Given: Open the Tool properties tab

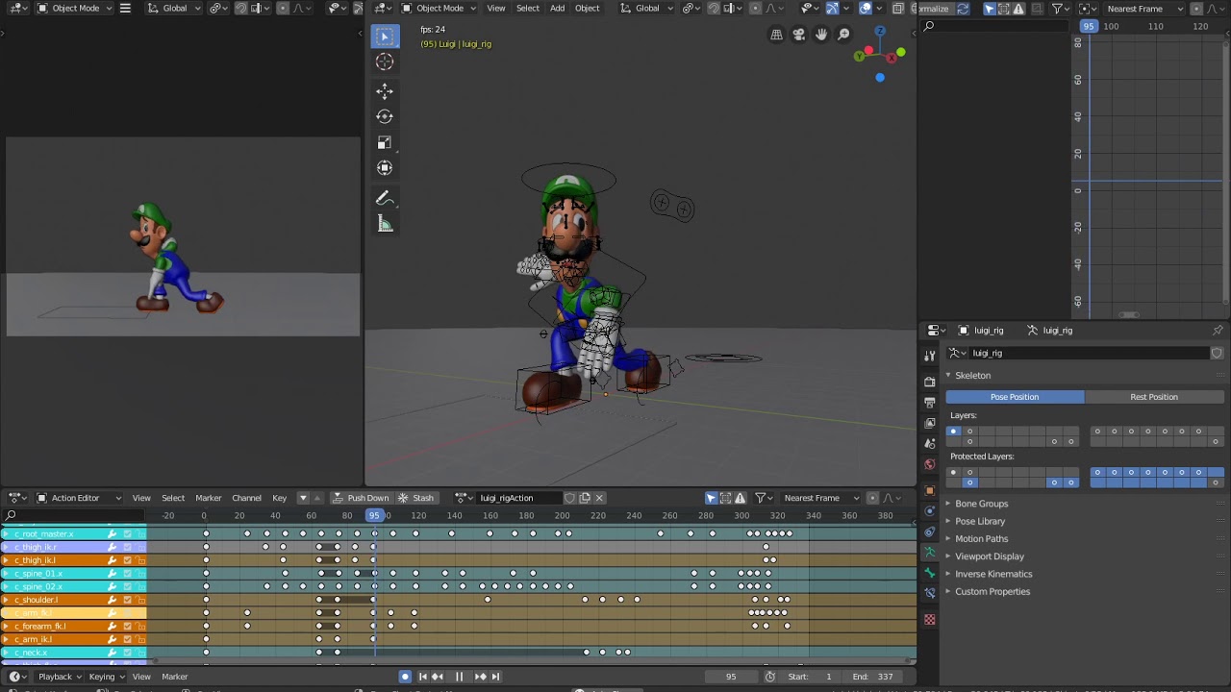Looking at the screenshot, I should [929, 356].
